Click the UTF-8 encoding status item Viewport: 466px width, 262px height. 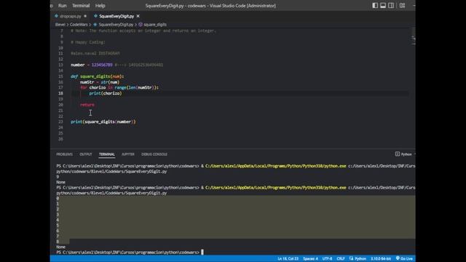[x=327, y=258]
